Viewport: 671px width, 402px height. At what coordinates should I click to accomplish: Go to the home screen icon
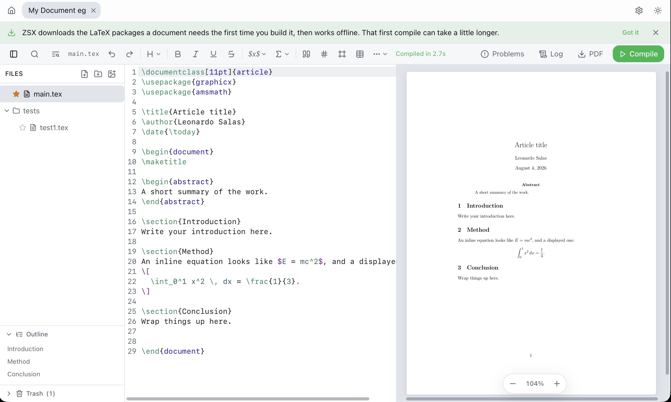tap(11, 10)
